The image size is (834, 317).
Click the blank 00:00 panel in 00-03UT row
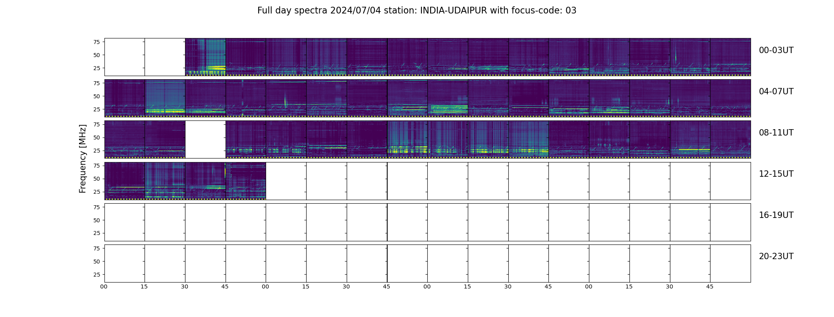point(125,57)
